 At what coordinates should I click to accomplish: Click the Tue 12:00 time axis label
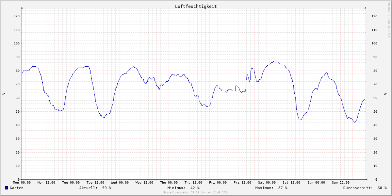(x=95, y=183)
